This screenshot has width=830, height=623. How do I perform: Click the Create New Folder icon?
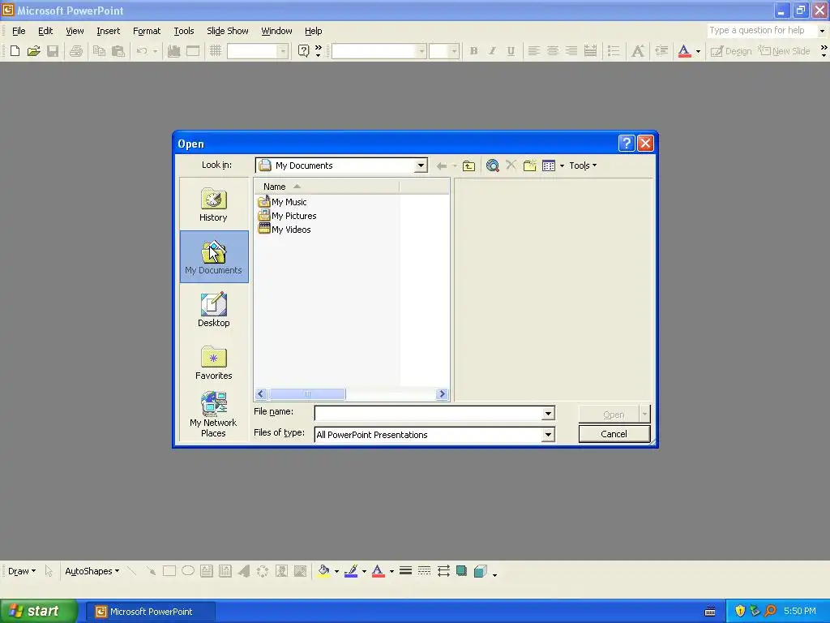click(530, 165)
